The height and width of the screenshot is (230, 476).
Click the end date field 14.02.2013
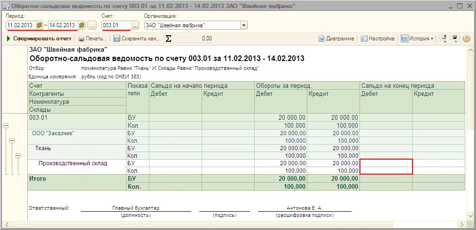[63, 25]
